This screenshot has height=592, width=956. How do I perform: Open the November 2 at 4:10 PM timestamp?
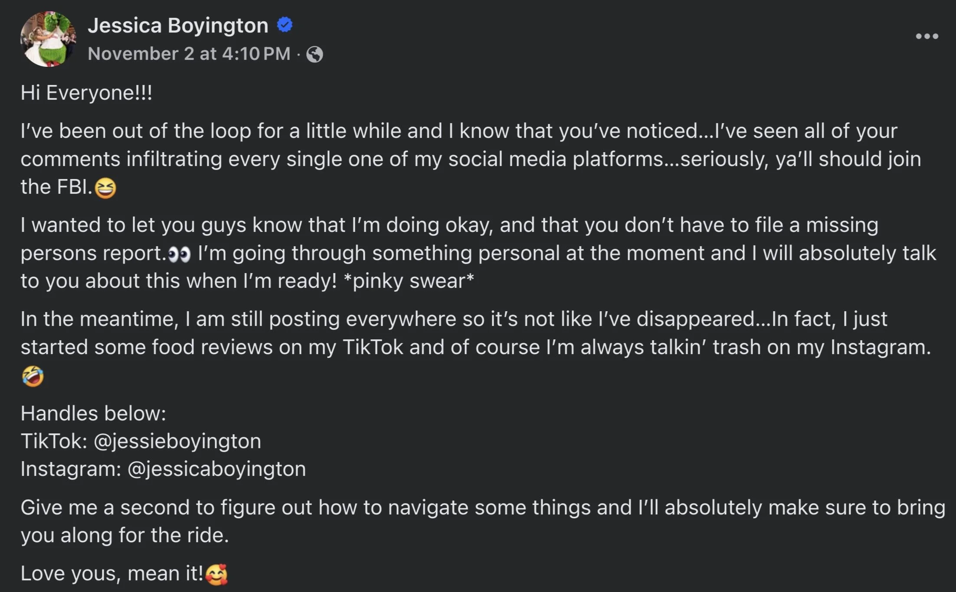point(189,54)
